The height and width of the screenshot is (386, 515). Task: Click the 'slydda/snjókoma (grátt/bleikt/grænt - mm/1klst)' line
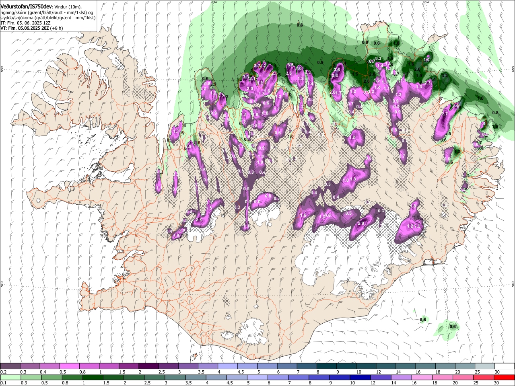point(48,18)
